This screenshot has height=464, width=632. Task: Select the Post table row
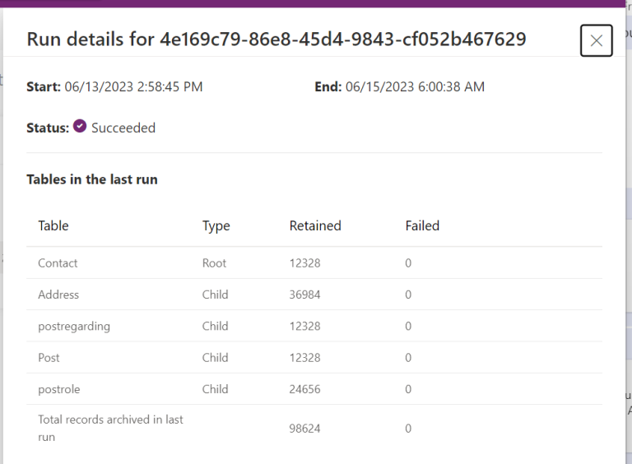coord(49,358)
